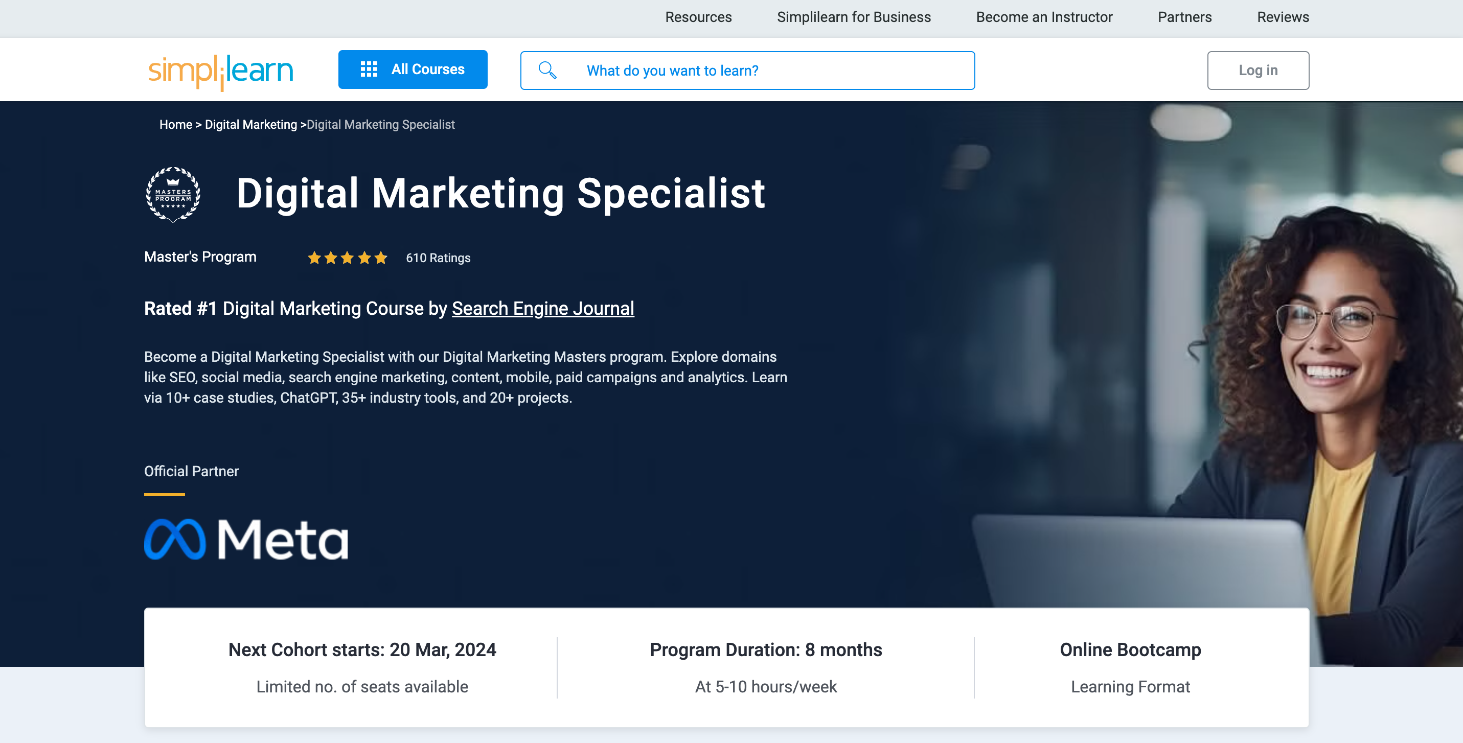Click Digital Marketing Specialist breadcrumb text
Viewport: 1463px width, 743px height.
click(x=380, y=124)
